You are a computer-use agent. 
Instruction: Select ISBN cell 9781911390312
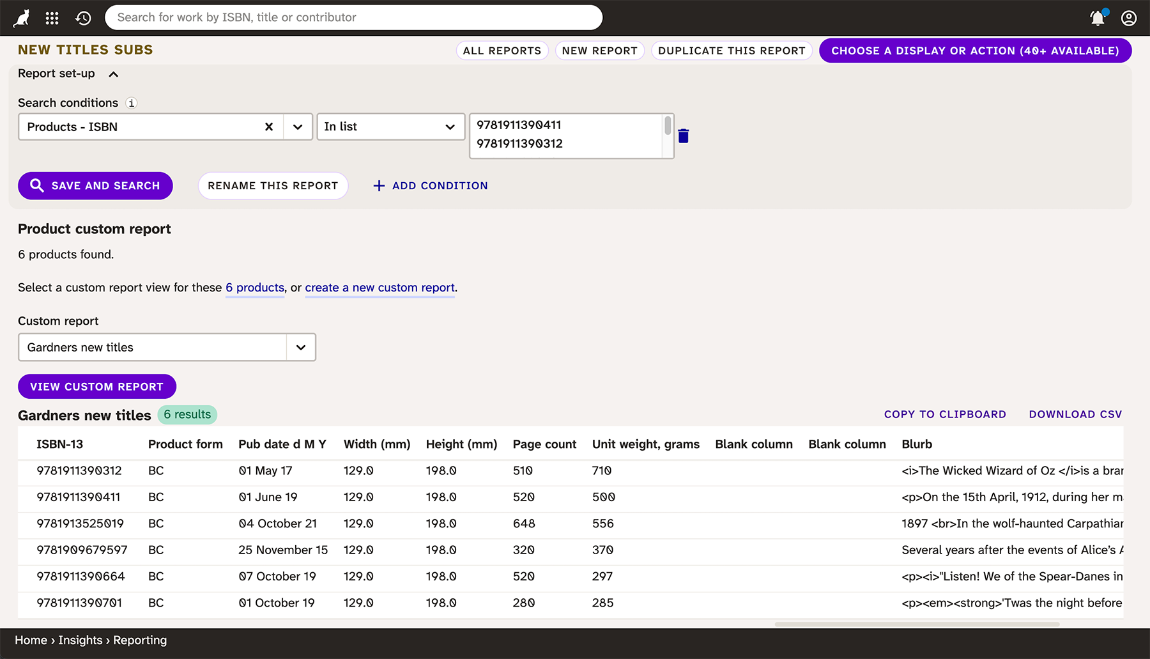[79, 470]
